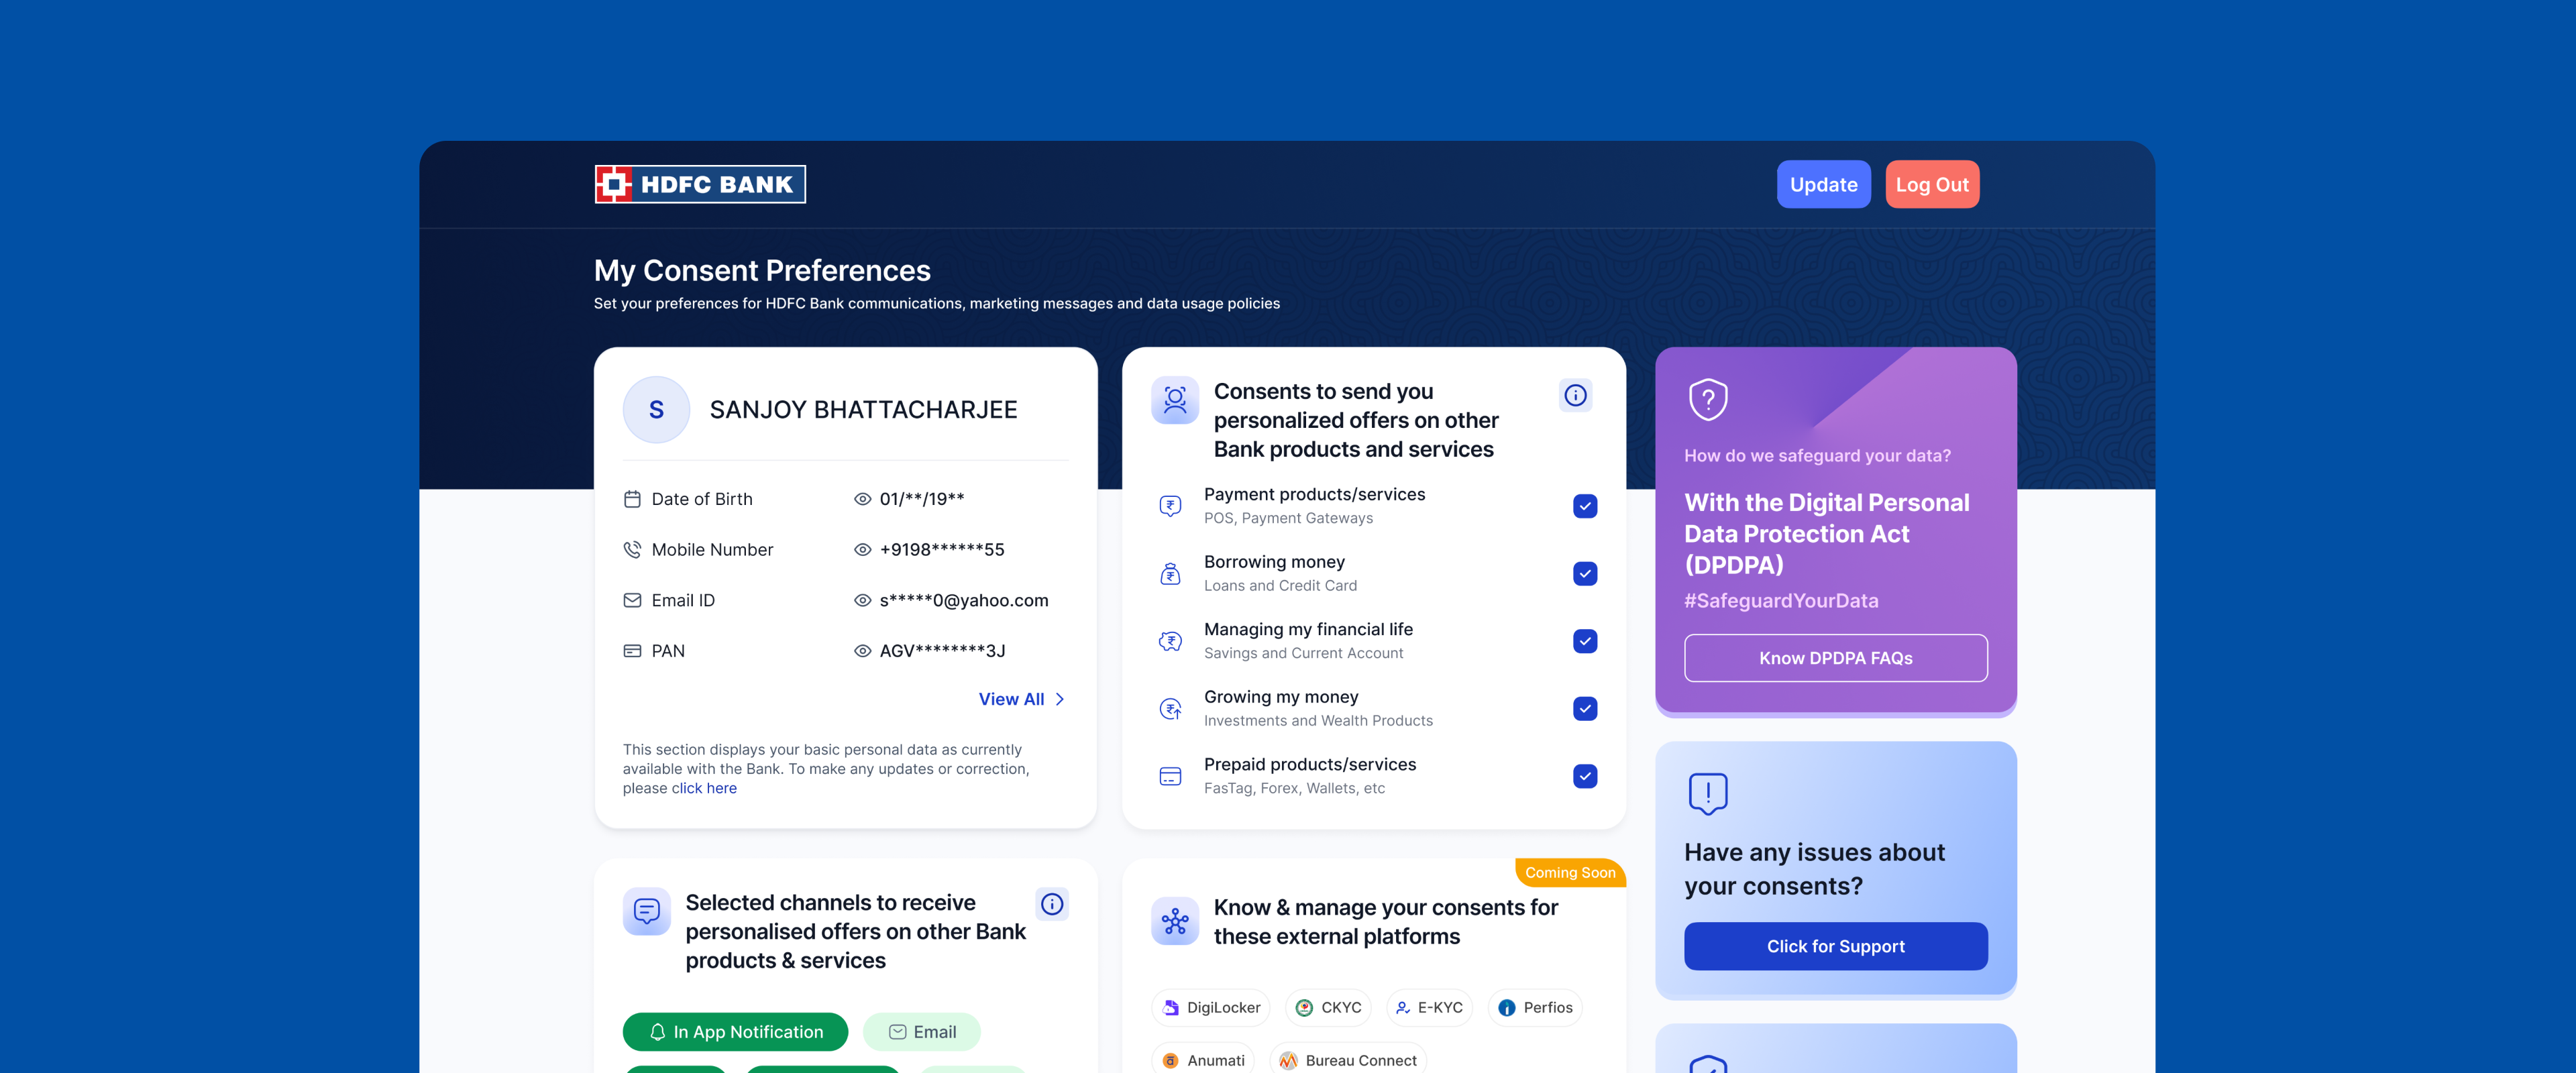Image resolution: width=2576 pixels, height=1073 pixels.
Task: Click 'Loans and Credit Card' subtitle
Action: [1280, 586]
